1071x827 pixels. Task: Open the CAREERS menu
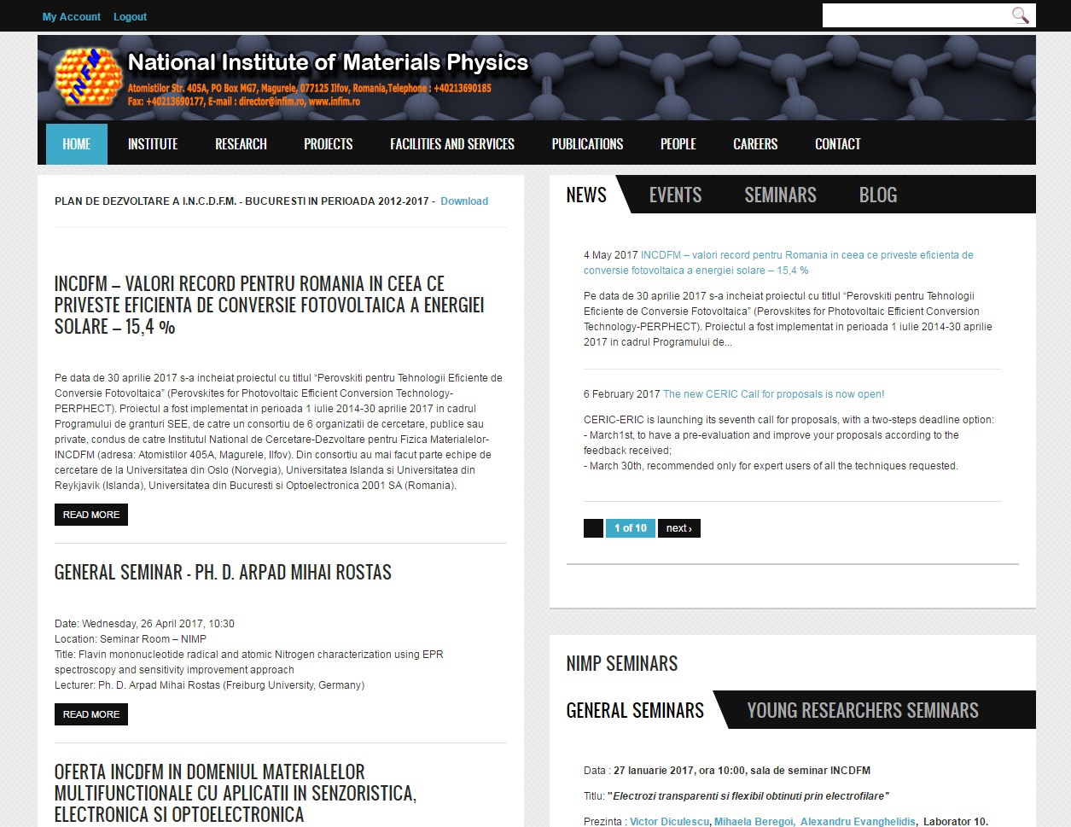point(755,144)
